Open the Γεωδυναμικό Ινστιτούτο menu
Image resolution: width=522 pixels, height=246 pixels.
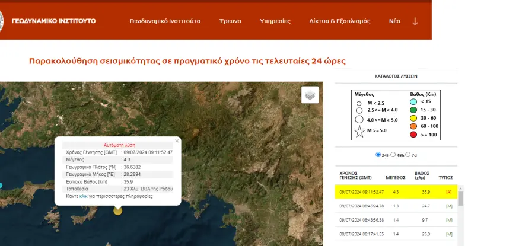pos(165,21)
